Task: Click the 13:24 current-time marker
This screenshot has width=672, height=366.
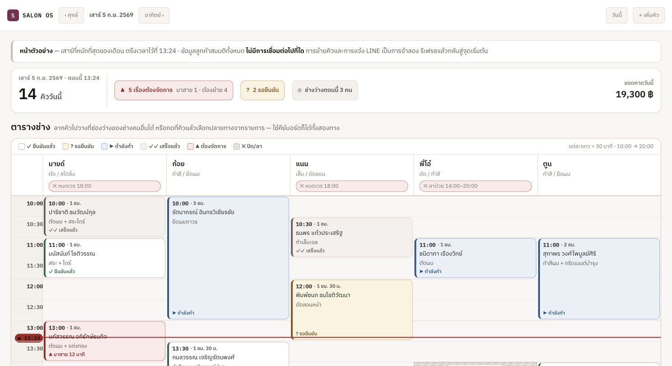Action: 29,339
